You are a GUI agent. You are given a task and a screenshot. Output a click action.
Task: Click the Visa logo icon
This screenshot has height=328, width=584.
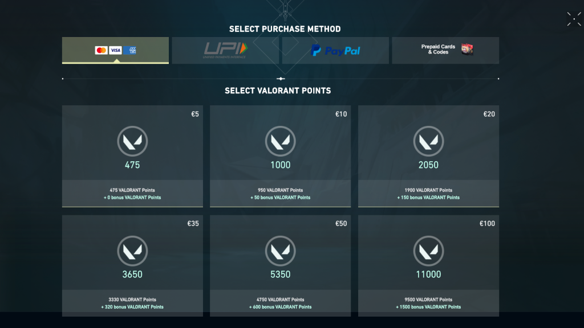click(115, 50)
